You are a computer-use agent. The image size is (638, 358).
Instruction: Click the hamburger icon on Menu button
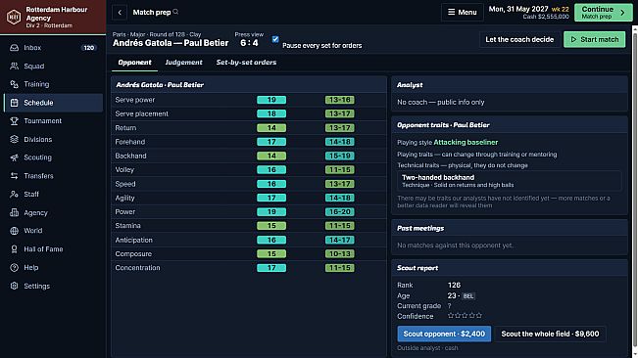coord(451,12)
